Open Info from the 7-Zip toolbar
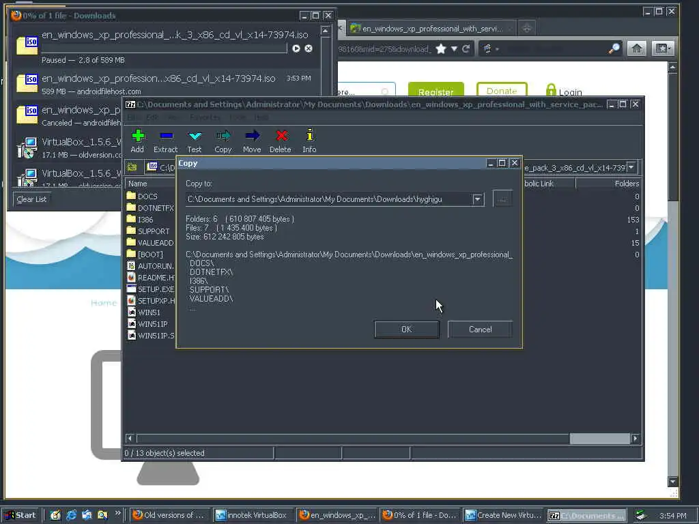699x524 pixels. point(309,135)
